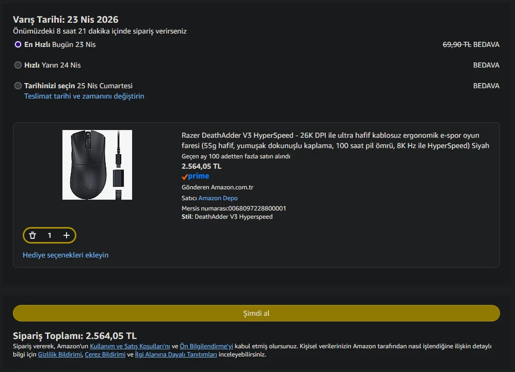Click Geçen ay 100 adetten fazla satın alındı
515x372 pixels.
236,156
